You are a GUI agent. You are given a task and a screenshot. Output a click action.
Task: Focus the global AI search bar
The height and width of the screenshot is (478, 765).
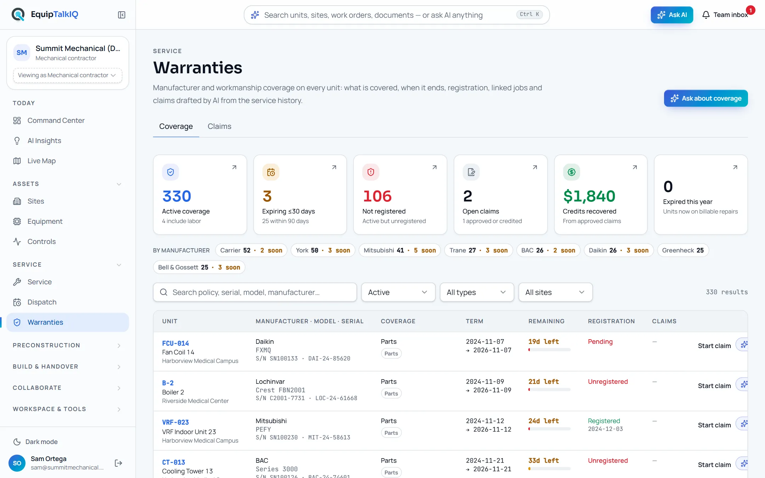[397, 15]
